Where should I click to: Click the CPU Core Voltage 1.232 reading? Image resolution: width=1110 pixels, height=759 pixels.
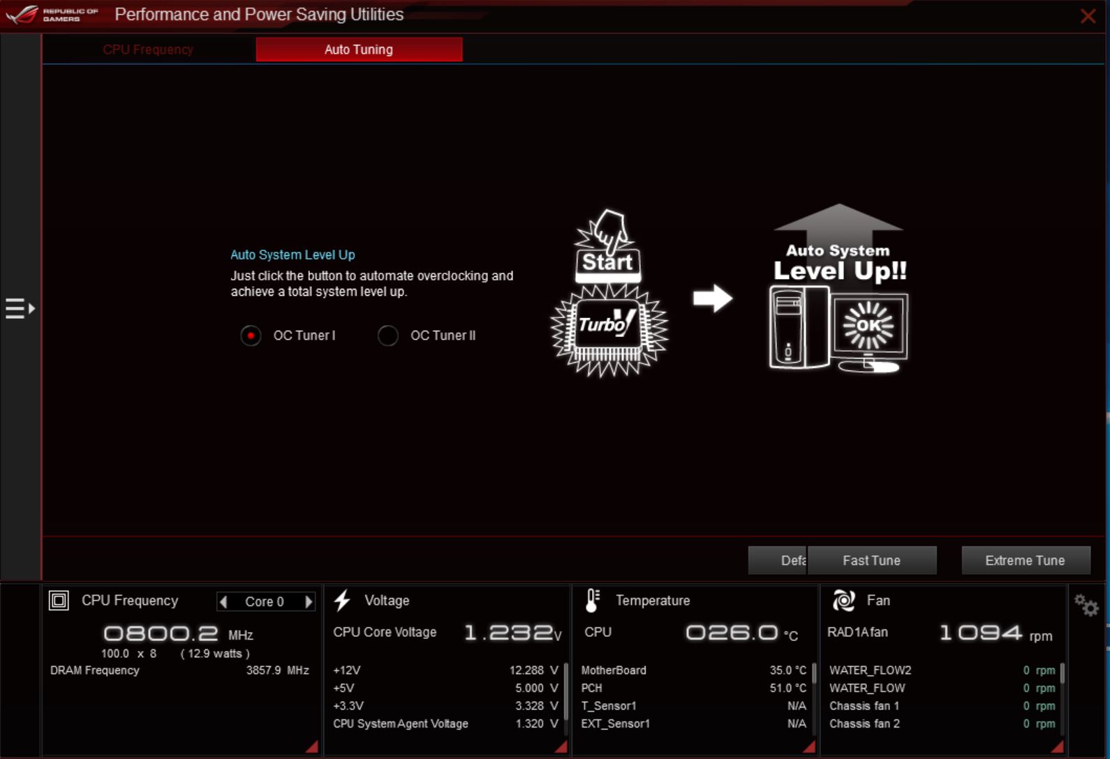click(512, 633)
